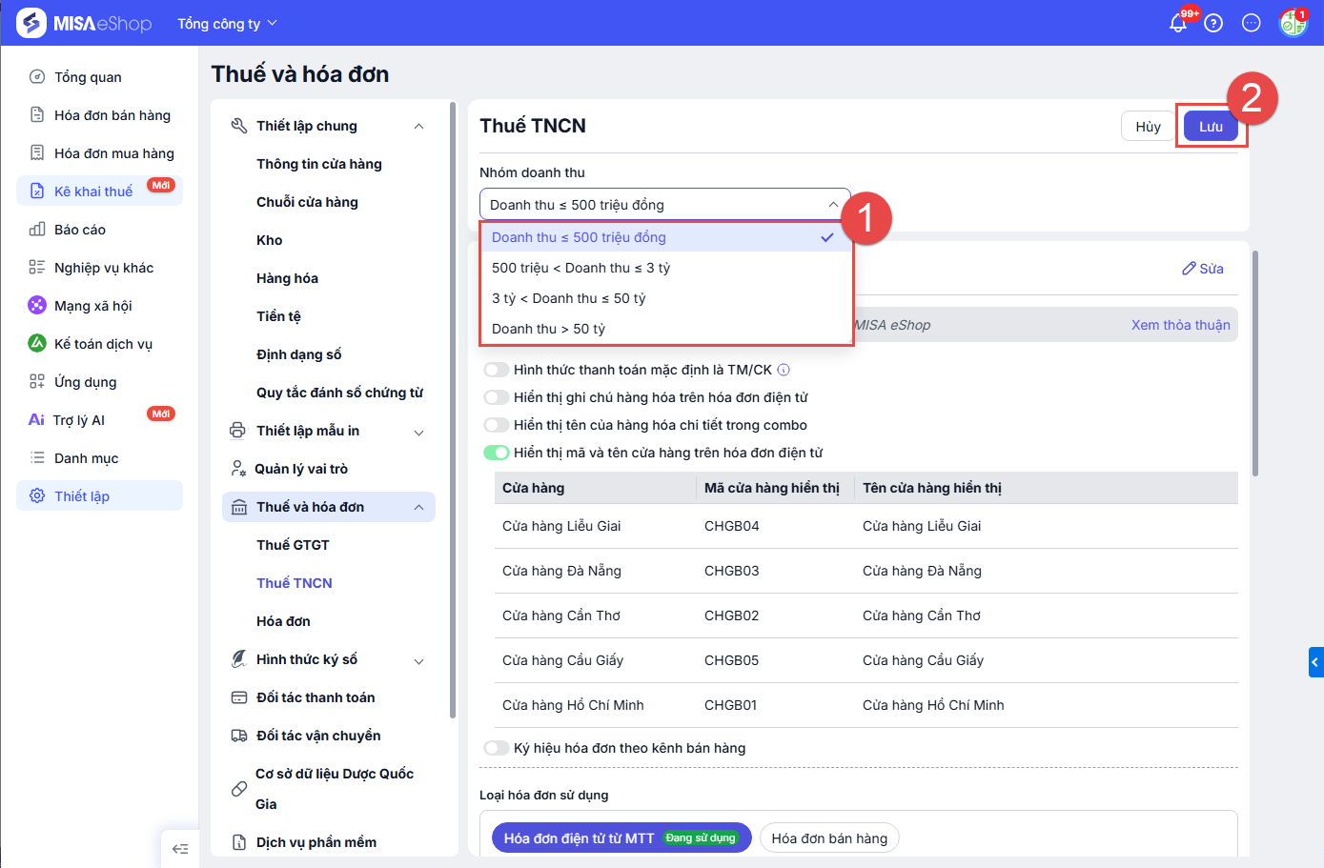The image size is (1324, 868).
Task: Open Trợ lý AI assistant
Action: 99,420
